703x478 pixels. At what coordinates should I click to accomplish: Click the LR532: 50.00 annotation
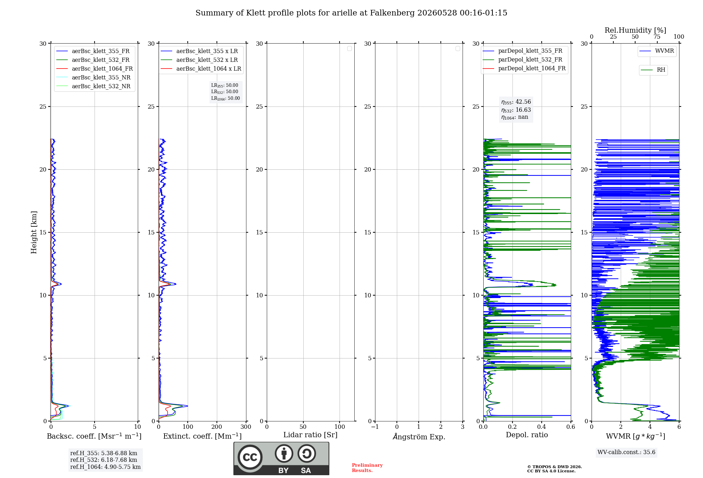(x=225, y=92)
